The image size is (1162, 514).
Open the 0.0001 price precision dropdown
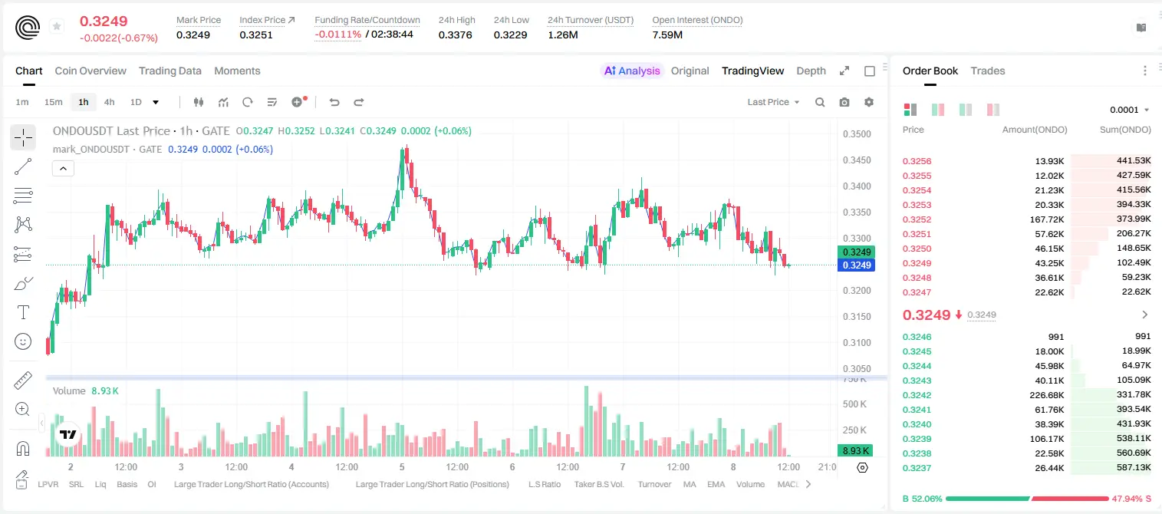click(1130, 110)
